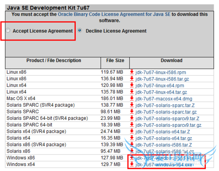Click download arrow icon for solaris-x64.tar.gz

click(x=132, y=138)
